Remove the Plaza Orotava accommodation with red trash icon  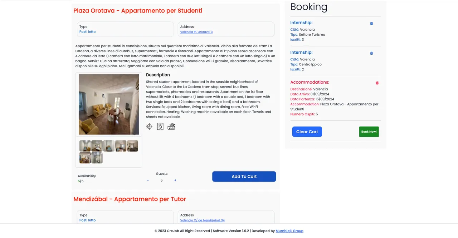pyautogui.click(x=377, y=83)
